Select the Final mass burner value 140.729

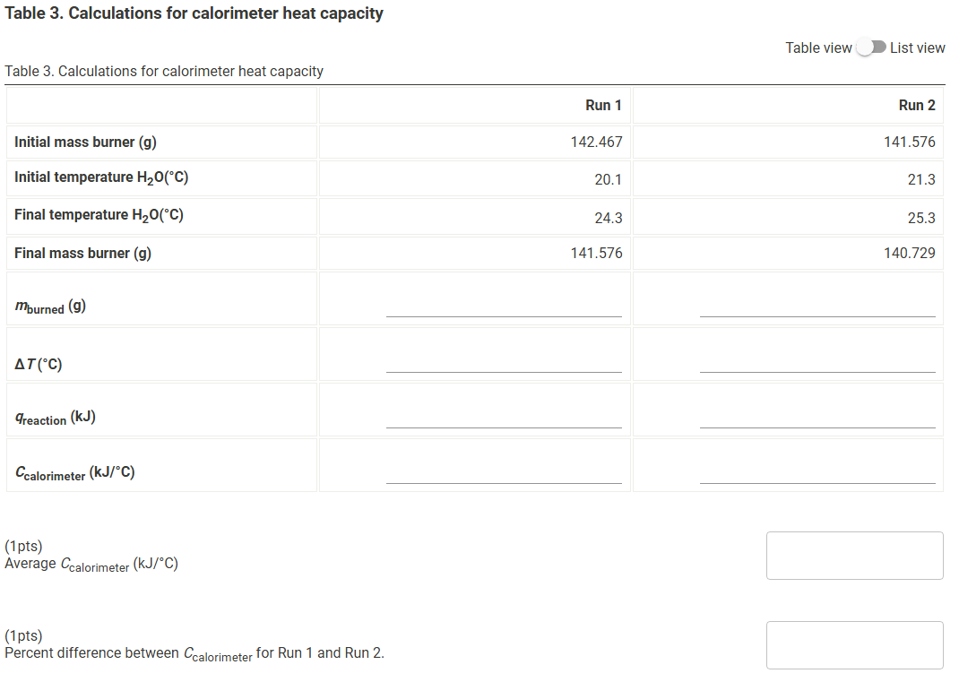pos(913,254)
